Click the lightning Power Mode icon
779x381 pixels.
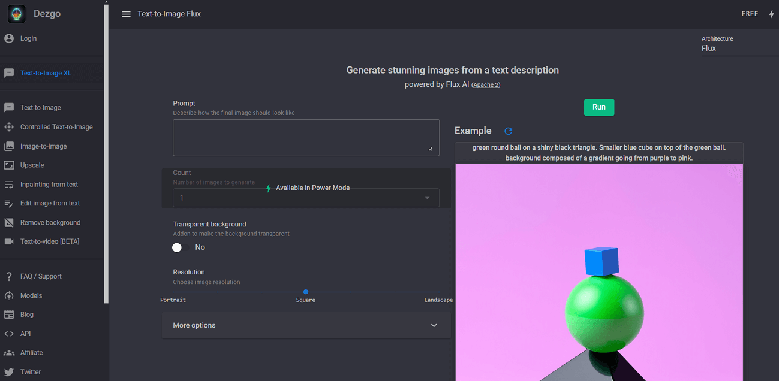coord(772,13)
